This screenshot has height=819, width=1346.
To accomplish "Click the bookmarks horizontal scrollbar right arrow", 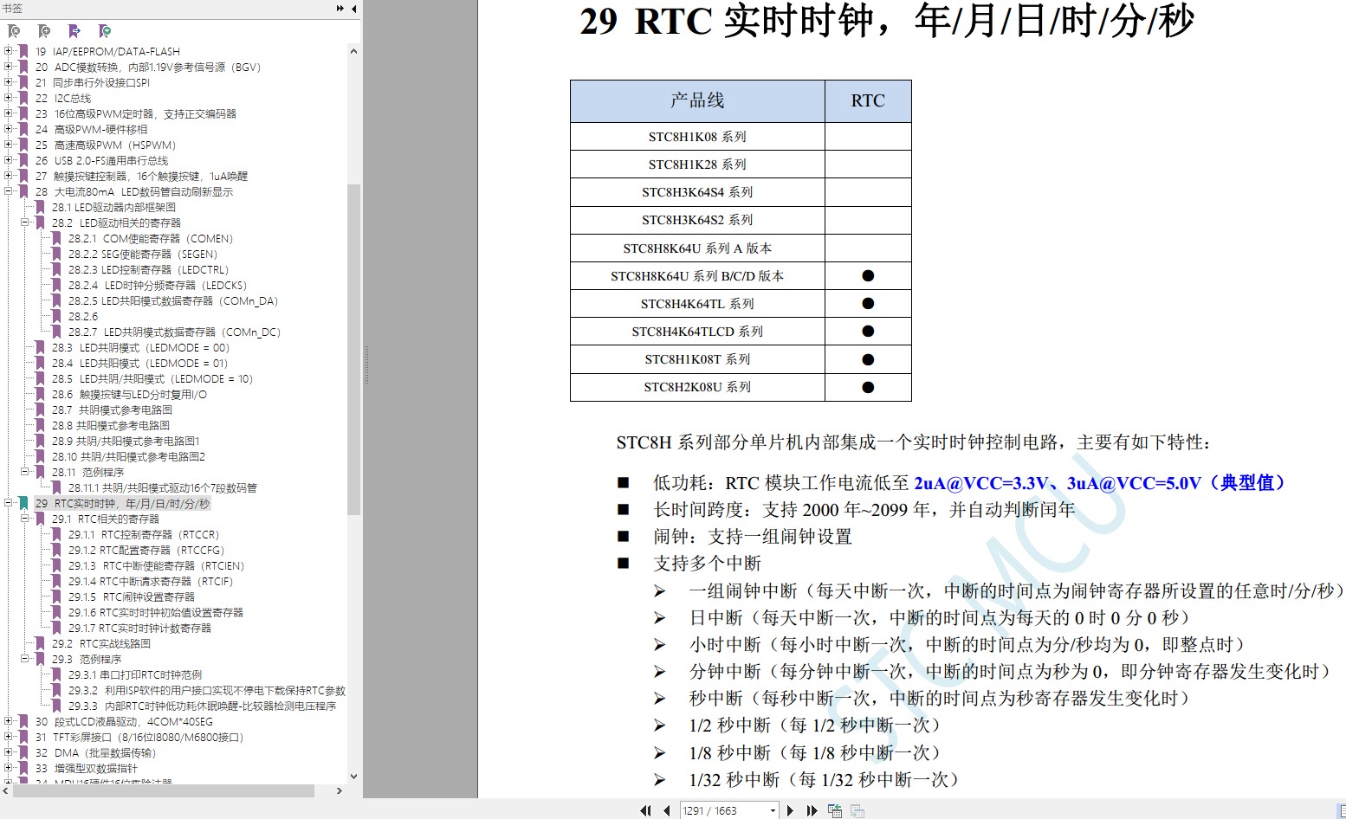I will (340, 790).
